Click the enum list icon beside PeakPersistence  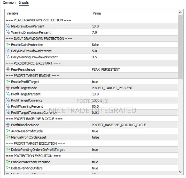point(8,69)
